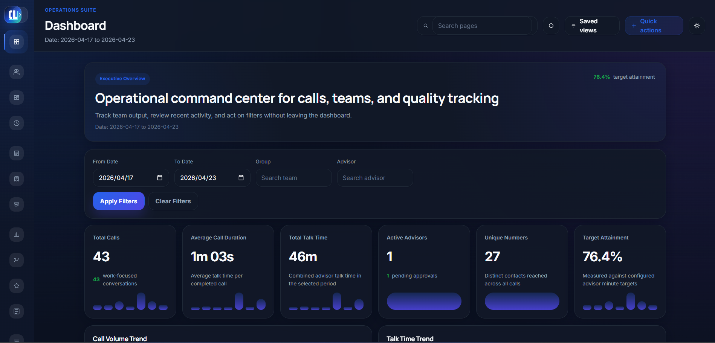
Task: Click the OPERATIONS SUITE label
Action: (70, 10)
